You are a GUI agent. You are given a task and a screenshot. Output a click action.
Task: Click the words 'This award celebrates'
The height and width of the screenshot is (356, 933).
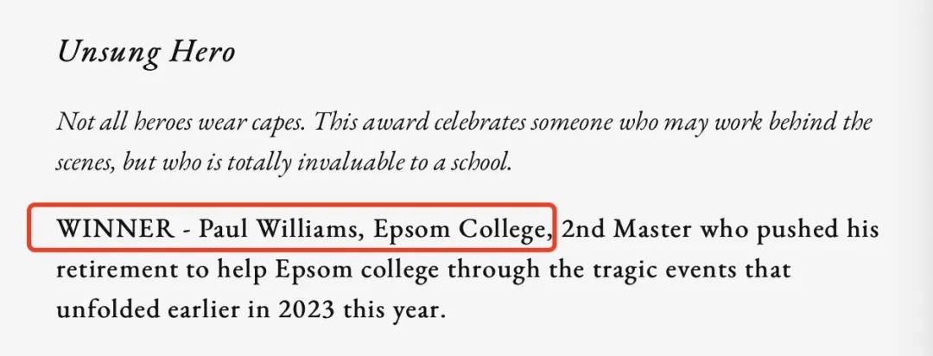click(x=420, y=123)
